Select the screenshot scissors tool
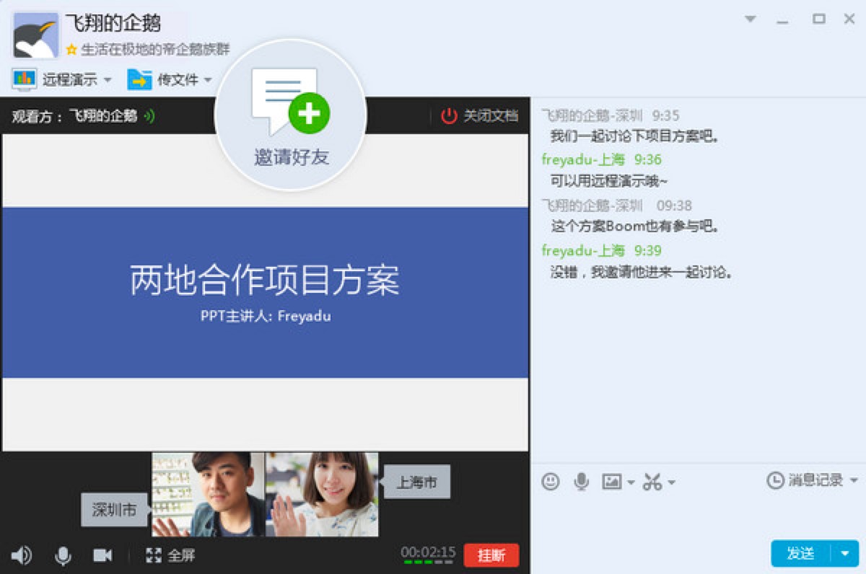This screenshot has height=574, width=866. click(x=652, y=482)
